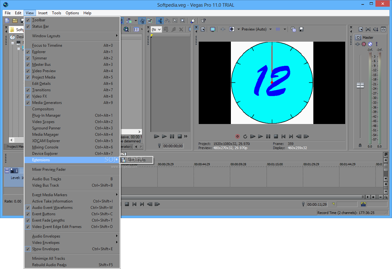Expand the Video Envelopes submenu

(x=72, y=243)
